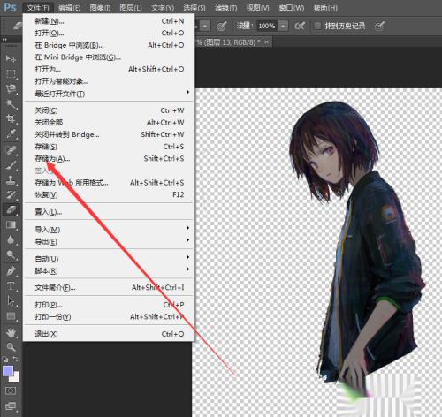The width and height of the screenshot is (442, 417).
Task: Expand the Export submenu
Action: coord(187,240)
